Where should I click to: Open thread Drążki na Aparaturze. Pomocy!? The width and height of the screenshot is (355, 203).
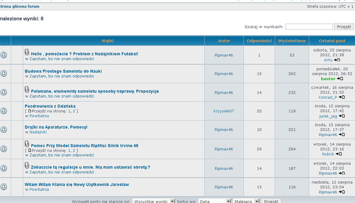pos(56,127)
